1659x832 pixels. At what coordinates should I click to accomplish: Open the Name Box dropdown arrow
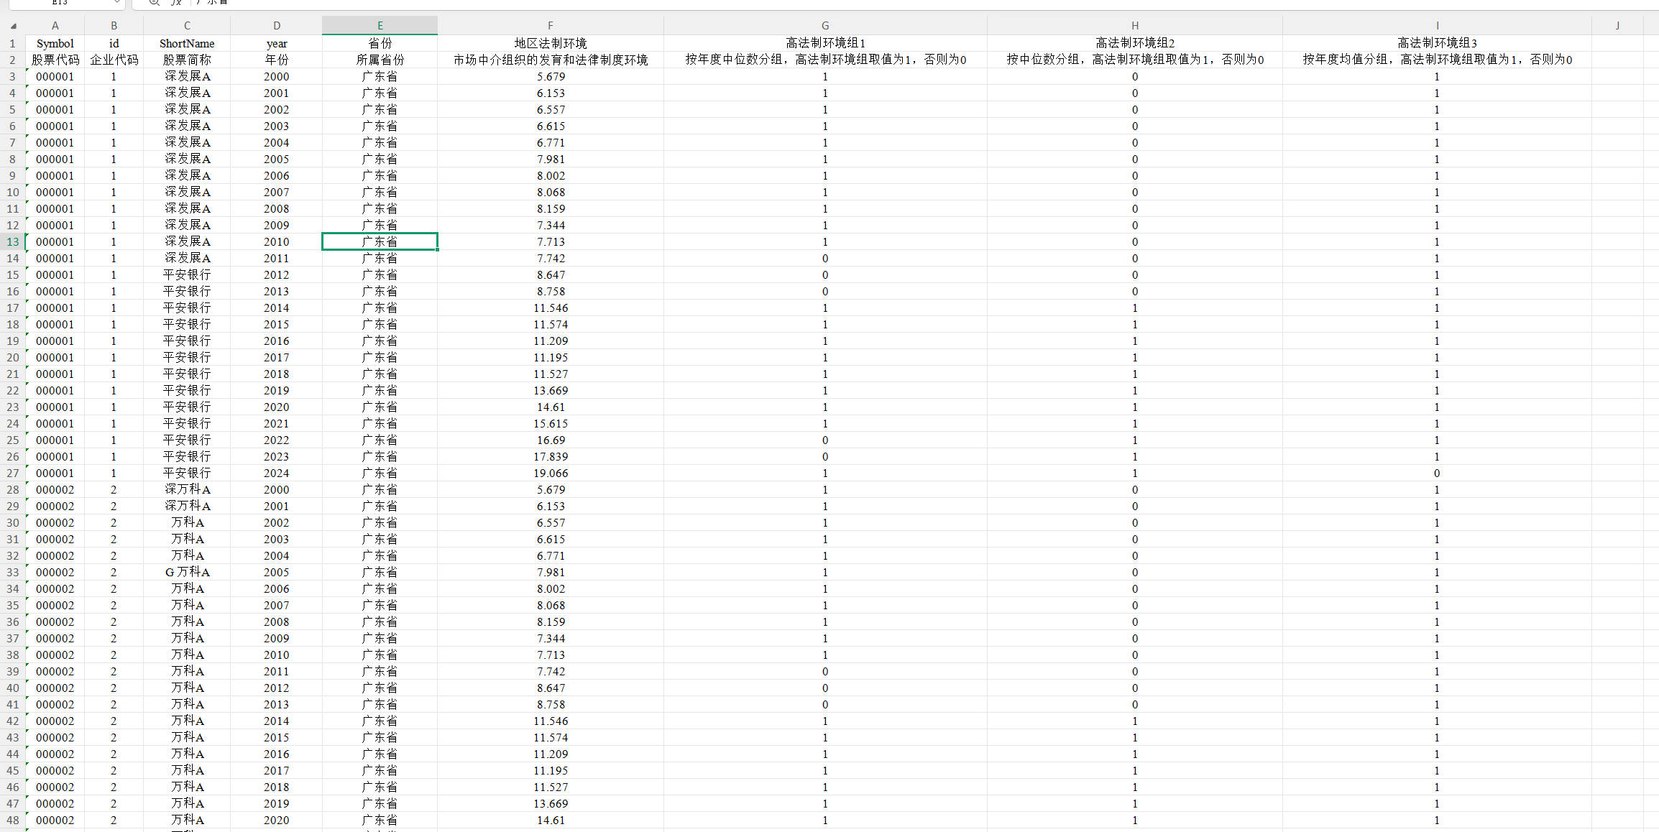pos(116,3)
